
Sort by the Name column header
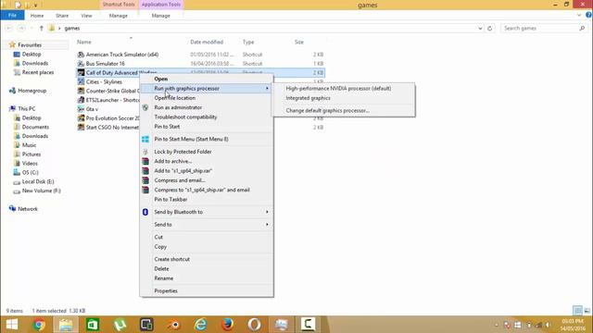[84, 42]
